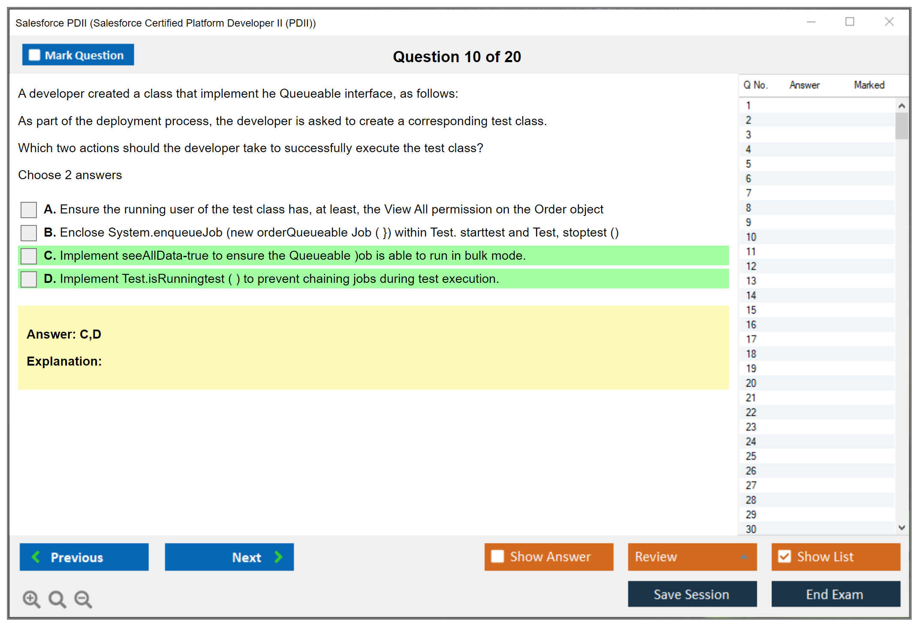This screenshot has height=630, width=922.
Task: Toggle the Mark Question checkbox
Action: pyautogui.click(x=34, y=55)
